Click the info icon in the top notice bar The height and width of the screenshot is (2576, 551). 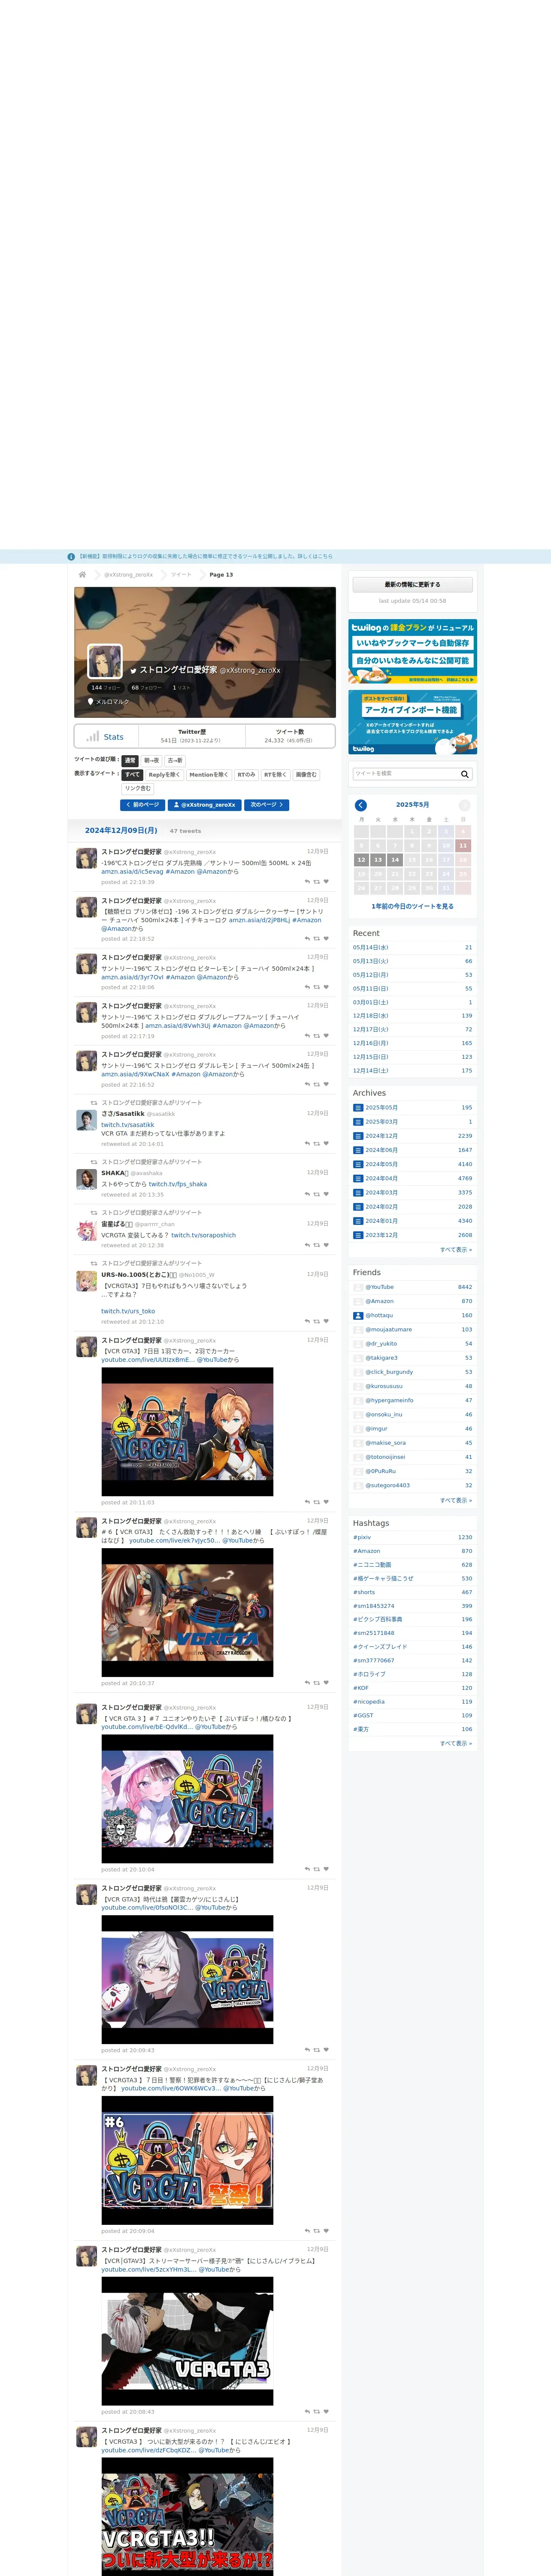point(71,557)
